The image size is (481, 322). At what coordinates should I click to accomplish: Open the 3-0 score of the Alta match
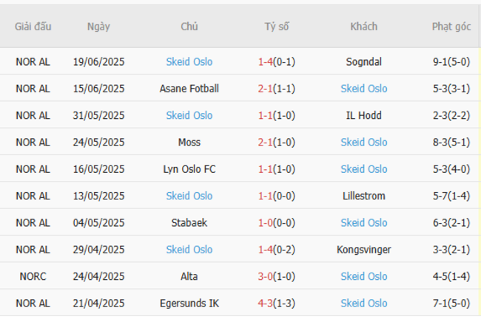click(x=266, y=276)
